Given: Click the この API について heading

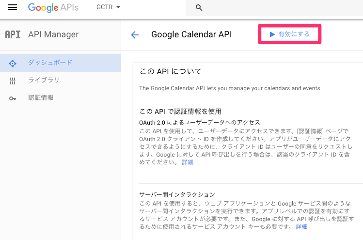Looking at the screenshot, I should [x=171, y=71].
